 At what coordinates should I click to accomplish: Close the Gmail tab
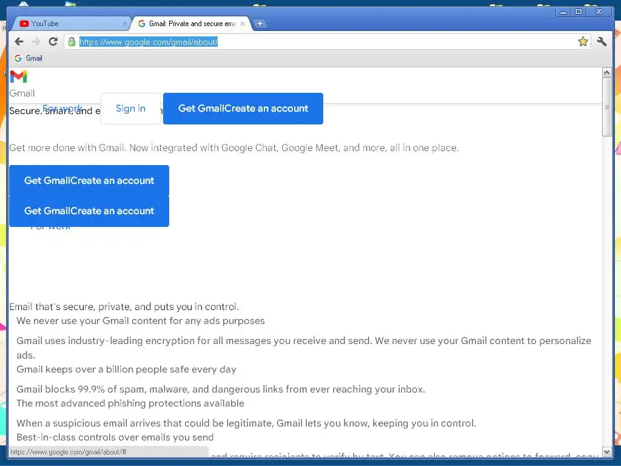(243, 24)
